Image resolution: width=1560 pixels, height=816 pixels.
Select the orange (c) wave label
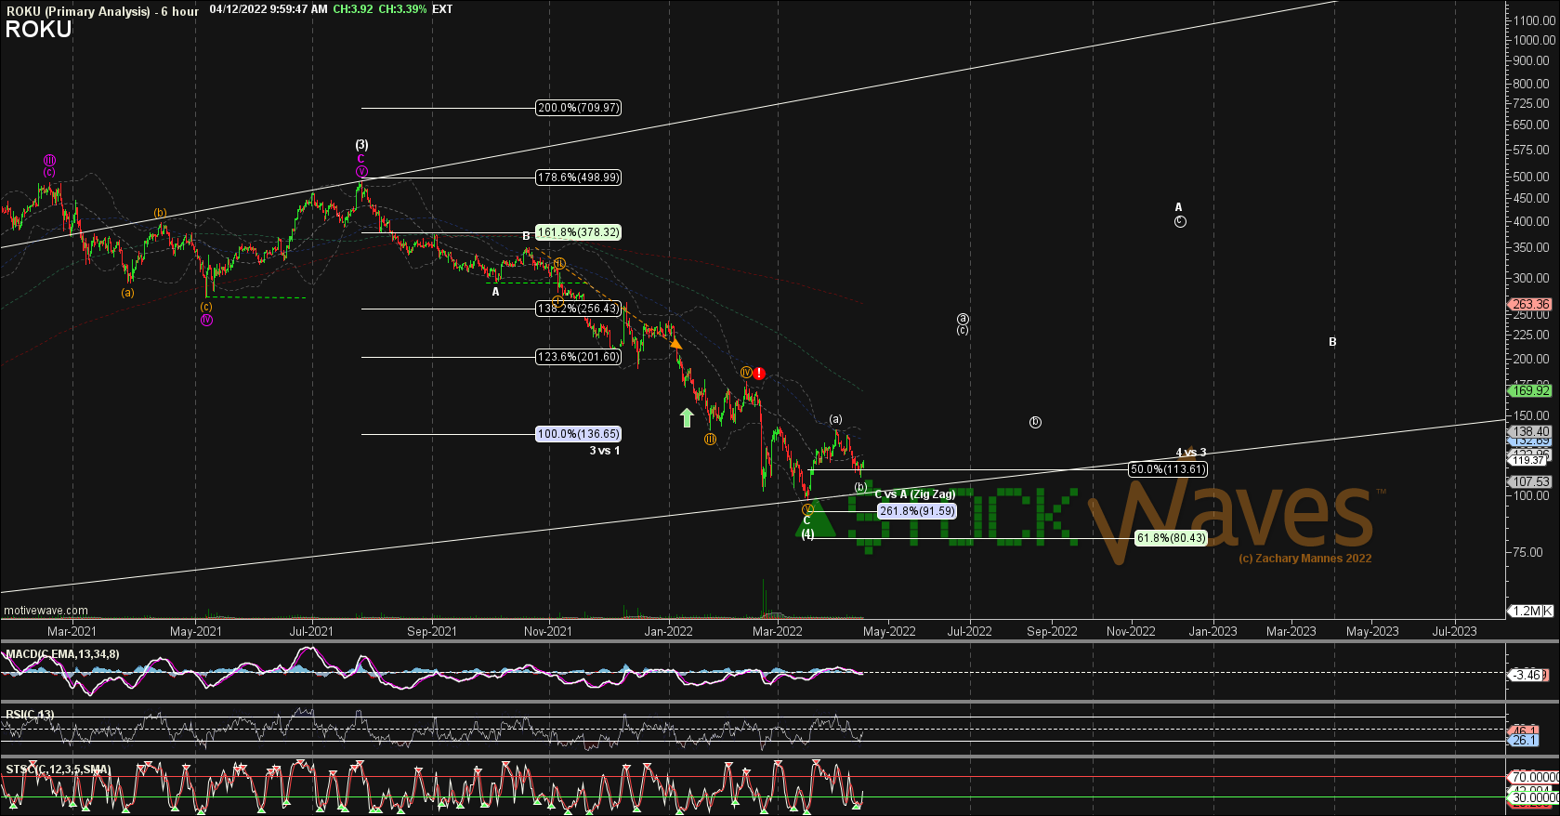pyautogui.click(x=206, y=307)
